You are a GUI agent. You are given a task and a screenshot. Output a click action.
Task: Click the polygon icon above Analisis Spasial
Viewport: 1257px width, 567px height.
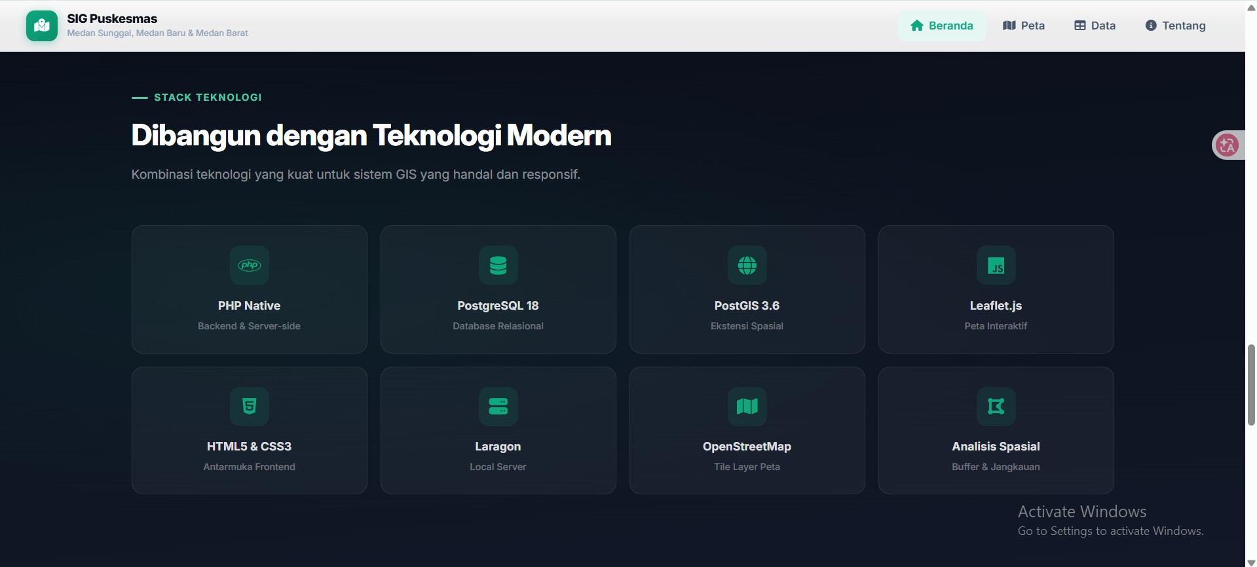click(996, 406)
